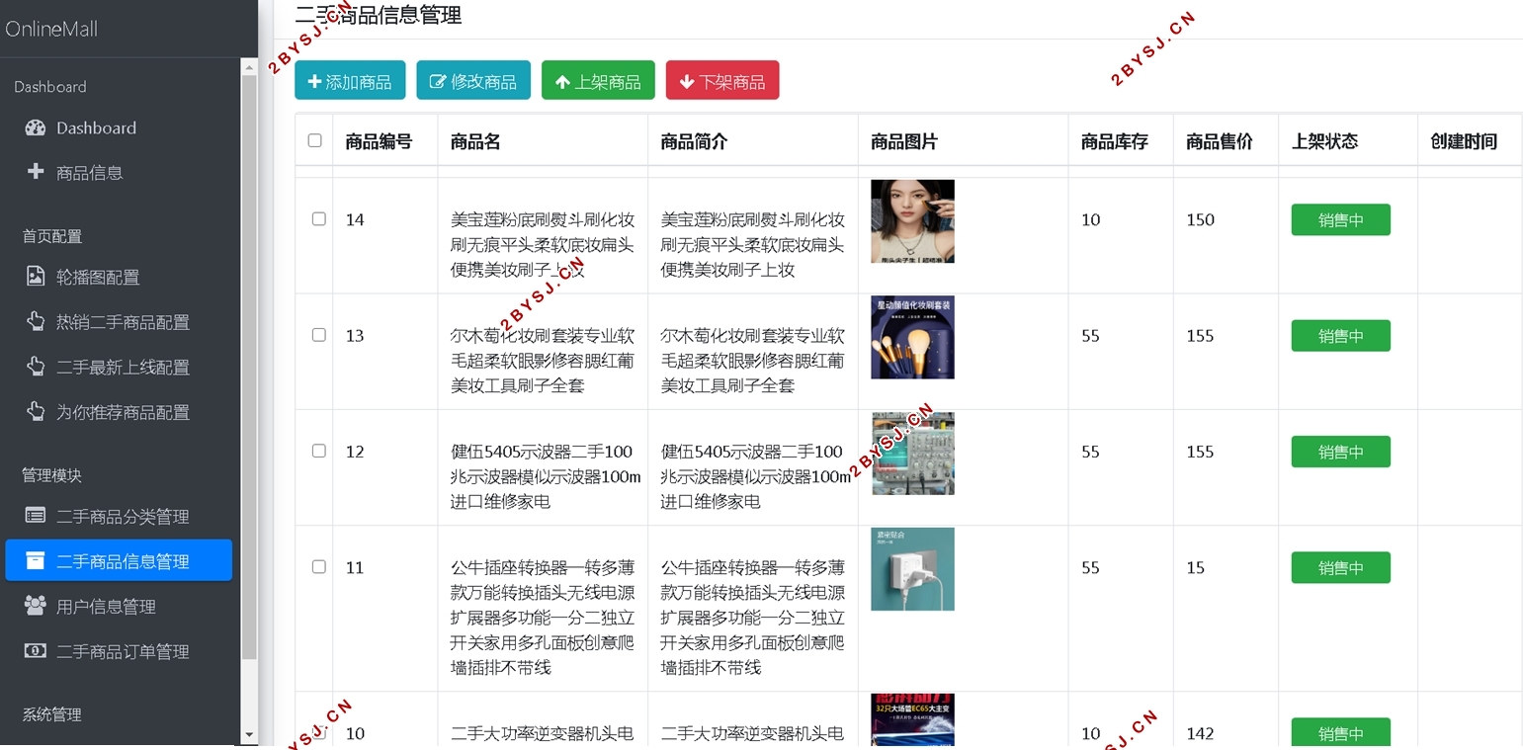Screen dimensions: 1523x750
Task: Open 二手最新上线配置 menu item
Action: tap(123, 367)
